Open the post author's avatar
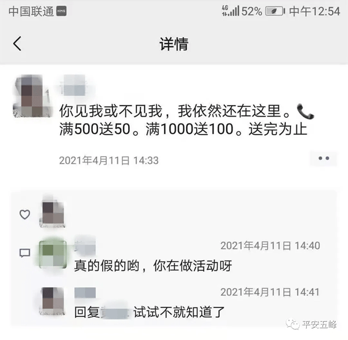 [33, 96]
